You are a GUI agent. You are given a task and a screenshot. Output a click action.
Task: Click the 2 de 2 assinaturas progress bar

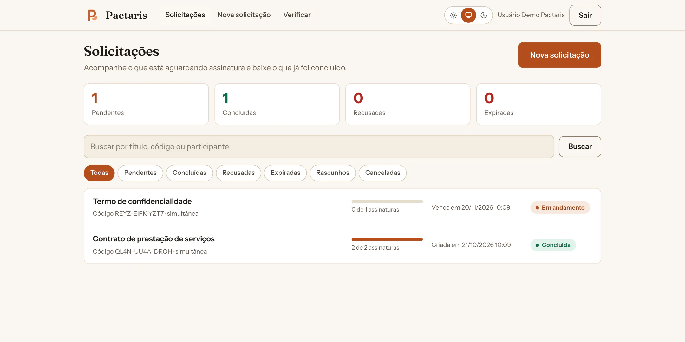[387, 239]
